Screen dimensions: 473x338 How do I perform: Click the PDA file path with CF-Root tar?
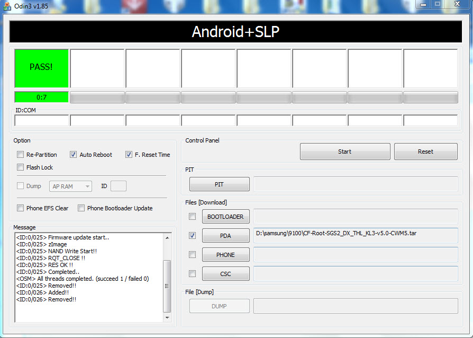(356, 235)
